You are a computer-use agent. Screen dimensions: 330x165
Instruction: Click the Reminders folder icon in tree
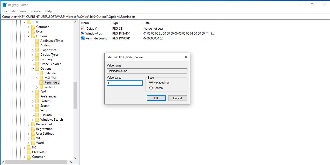click(41, 82)
